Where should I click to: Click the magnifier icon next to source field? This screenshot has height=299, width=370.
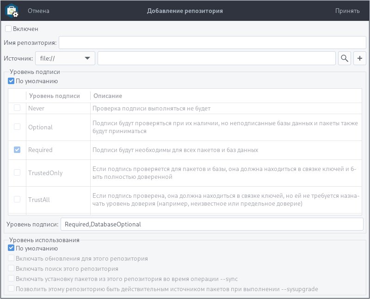[x=345, y=58]
